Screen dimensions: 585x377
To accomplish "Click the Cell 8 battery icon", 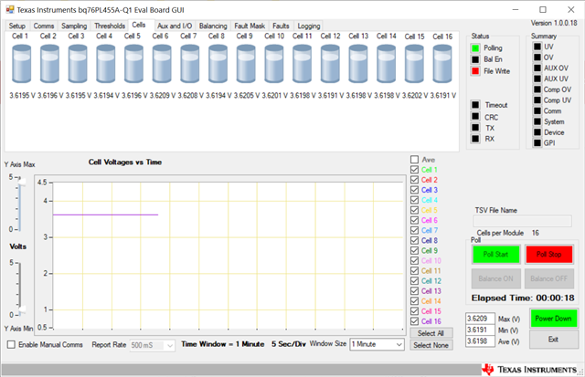I will 218,64.
